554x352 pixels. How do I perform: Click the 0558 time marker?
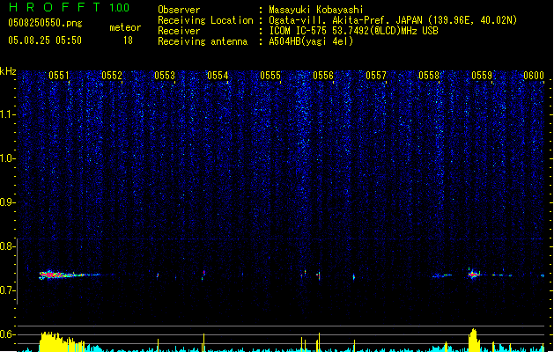pos(429,76)
